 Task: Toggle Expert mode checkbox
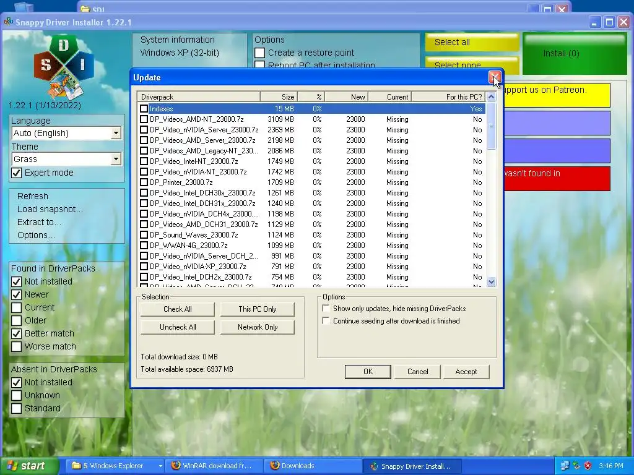point(16,173)
